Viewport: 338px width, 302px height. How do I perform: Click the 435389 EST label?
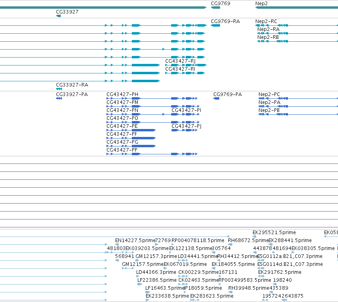click(279, 288)
